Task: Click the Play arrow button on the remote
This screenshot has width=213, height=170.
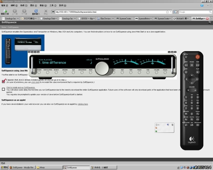Action: (197, 72)
